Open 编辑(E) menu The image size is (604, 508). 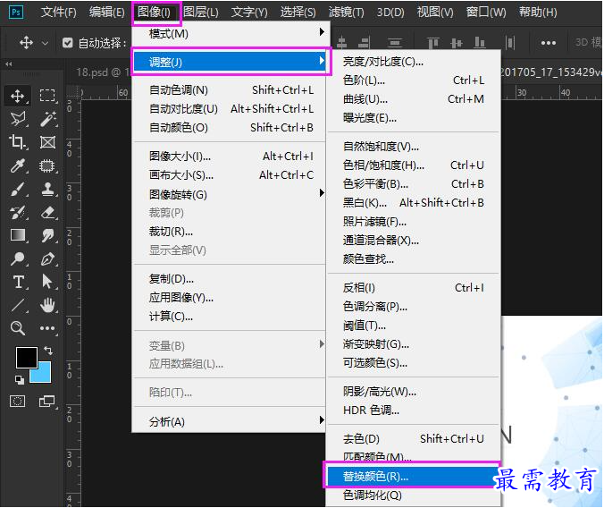point(107,12)
